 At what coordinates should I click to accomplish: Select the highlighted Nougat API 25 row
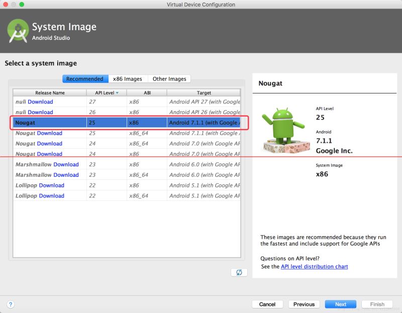tap(127, 123)
